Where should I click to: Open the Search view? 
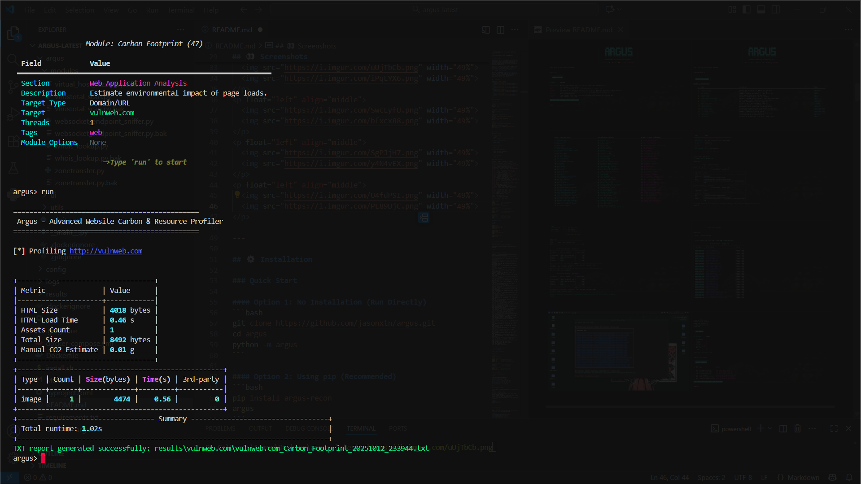(13, 59)
